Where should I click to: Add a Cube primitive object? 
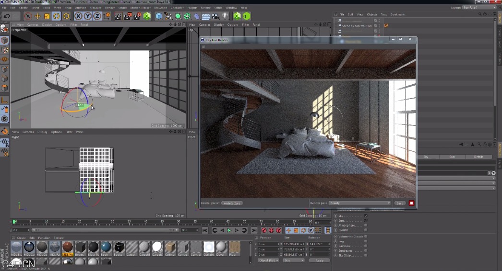point(158,16)
